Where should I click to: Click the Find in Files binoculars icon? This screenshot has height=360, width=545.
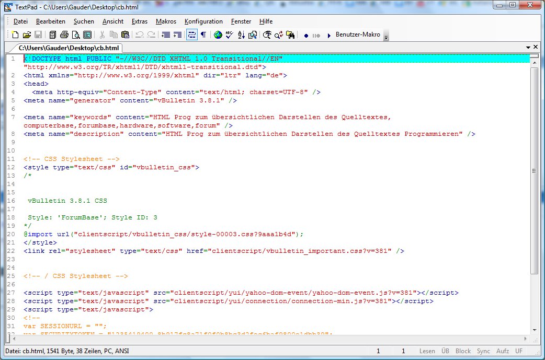coord(291,34)
